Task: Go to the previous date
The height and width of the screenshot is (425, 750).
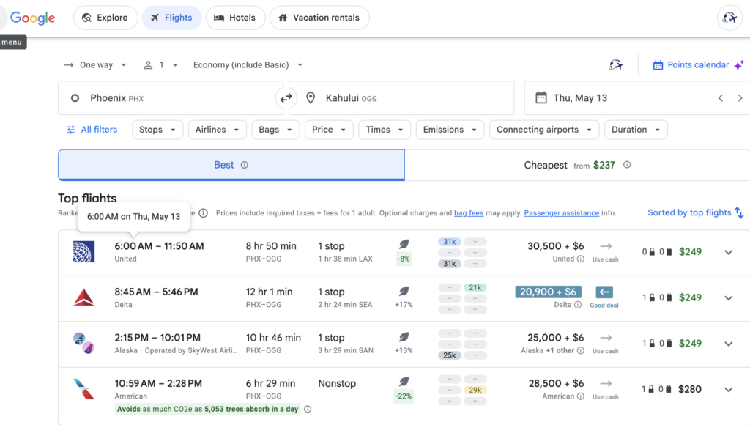Action: tap(721, 98)
